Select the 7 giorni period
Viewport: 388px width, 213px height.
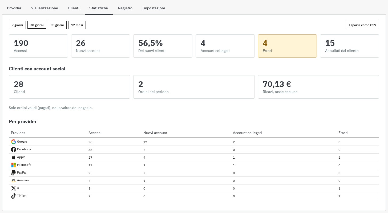[17, 25]
